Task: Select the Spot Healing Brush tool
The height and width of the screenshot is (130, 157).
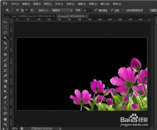Action: click(5, 54)
